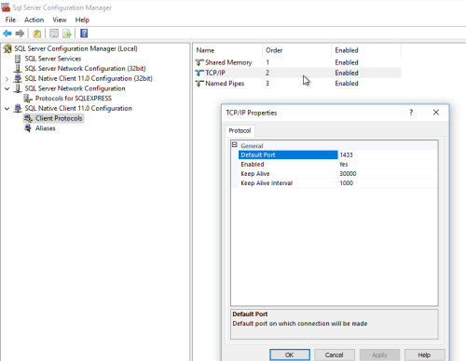466x361 pixels.
Task: Select the Enabled property label
Action: [253, 165]
